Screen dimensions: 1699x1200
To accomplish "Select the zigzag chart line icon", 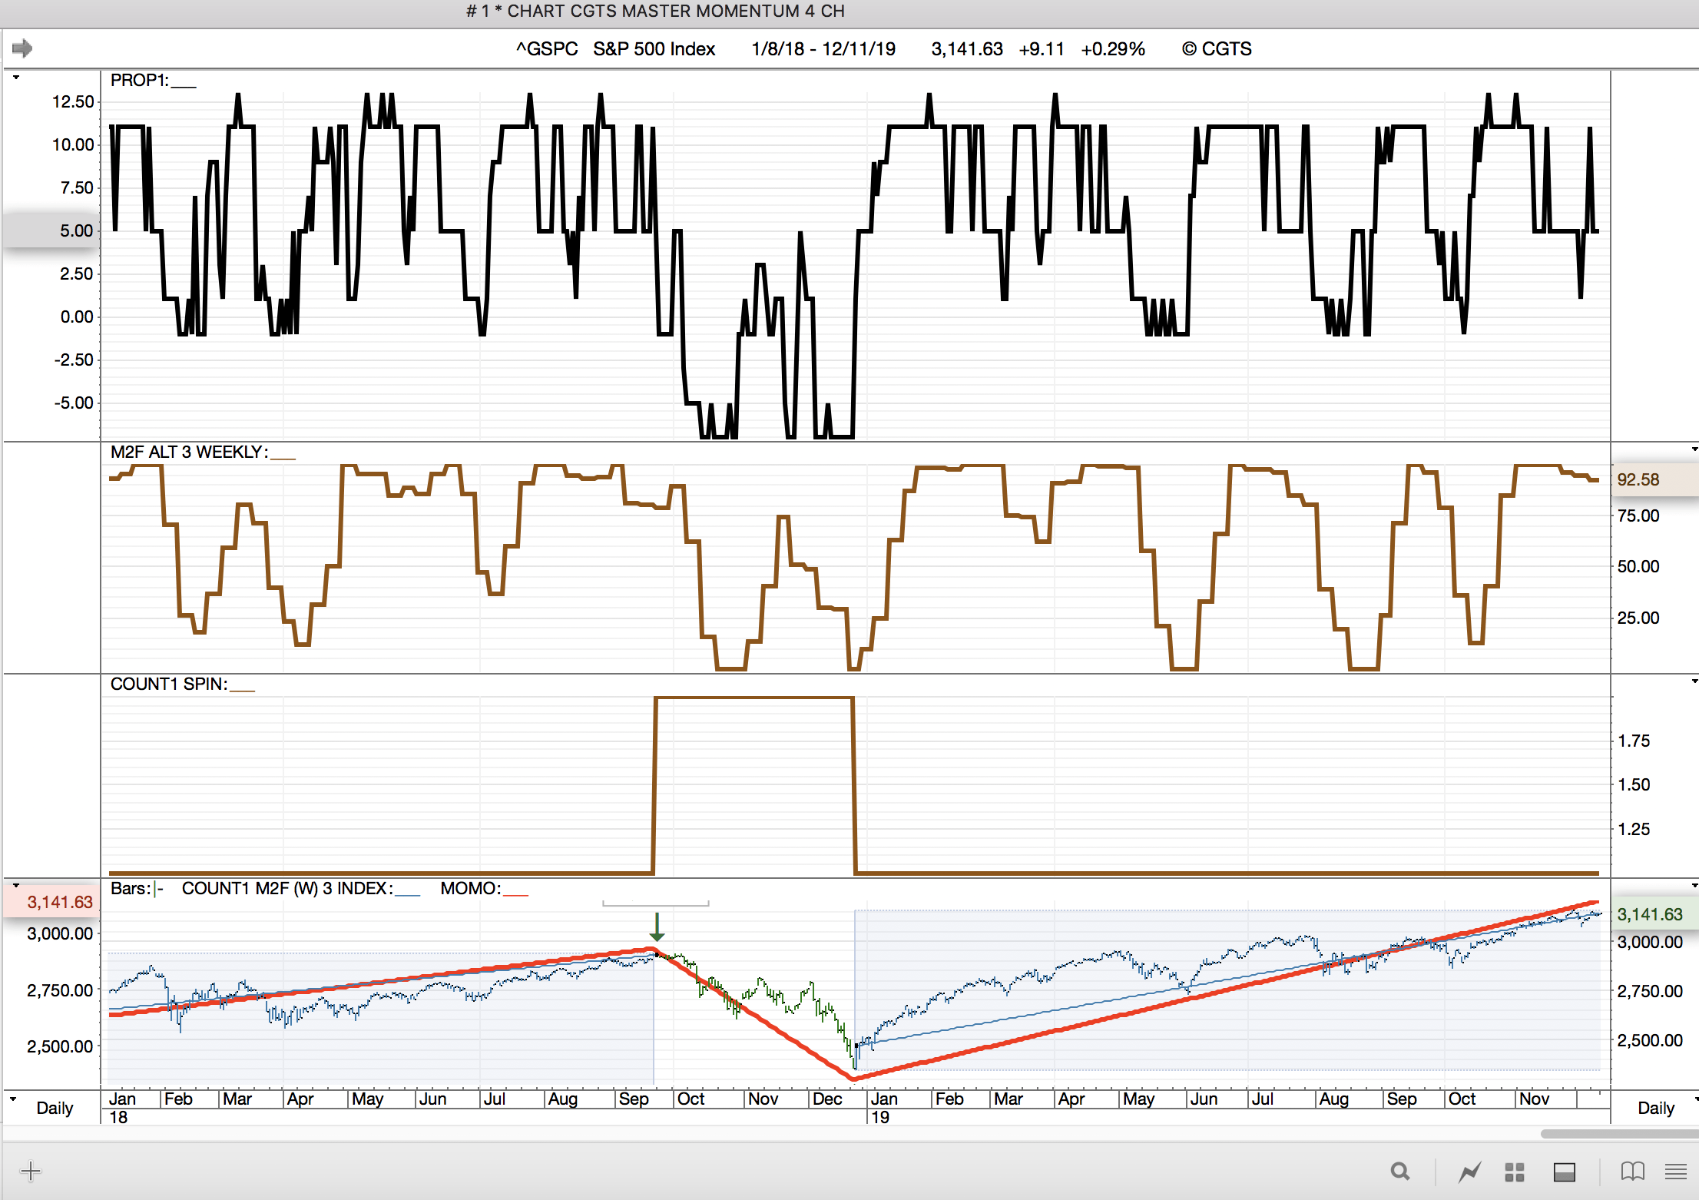I will [1470, 1172].
